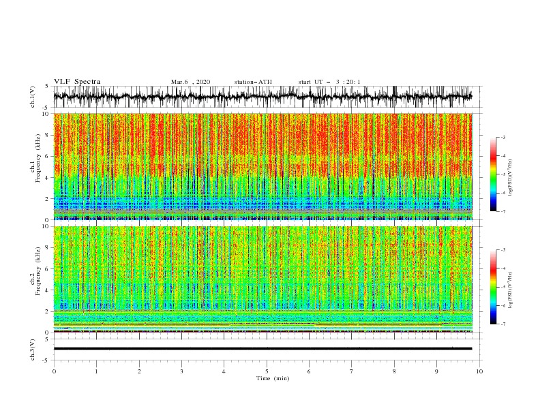The image size is (540, 417).
Task: Click the ch.2 spectrogram panel
Action: [263, 279]
